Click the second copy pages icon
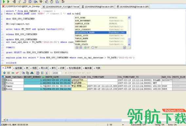The image size is (186, 126). [28, 73]
